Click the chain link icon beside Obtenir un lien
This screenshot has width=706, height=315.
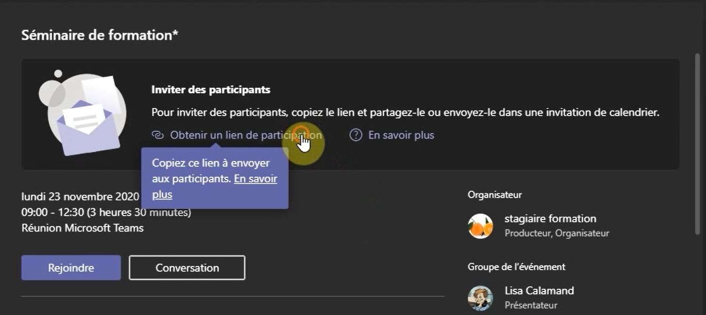[x=157, y=135]
